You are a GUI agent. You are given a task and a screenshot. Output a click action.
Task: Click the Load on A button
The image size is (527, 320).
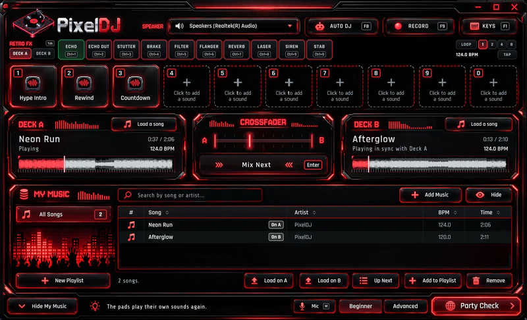269,280
